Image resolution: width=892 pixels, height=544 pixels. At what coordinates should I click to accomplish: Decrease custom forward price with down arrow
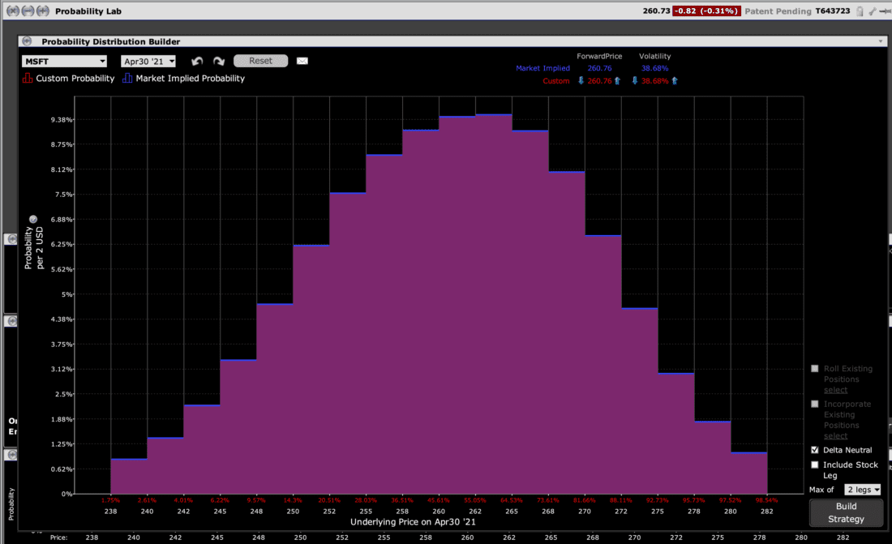pyautogui.click(x=581, y=81)
